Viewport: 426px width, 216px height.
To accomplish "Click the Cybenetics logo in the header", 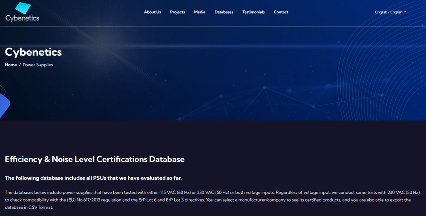I will (x=22, y=12).
